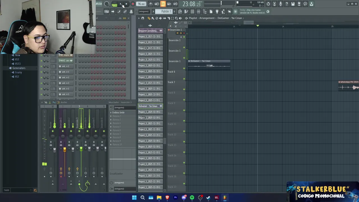The height and width of the screenshot is (202, 359).
Task: Open the help question mark icon
Action: click(x=287, y=4)
